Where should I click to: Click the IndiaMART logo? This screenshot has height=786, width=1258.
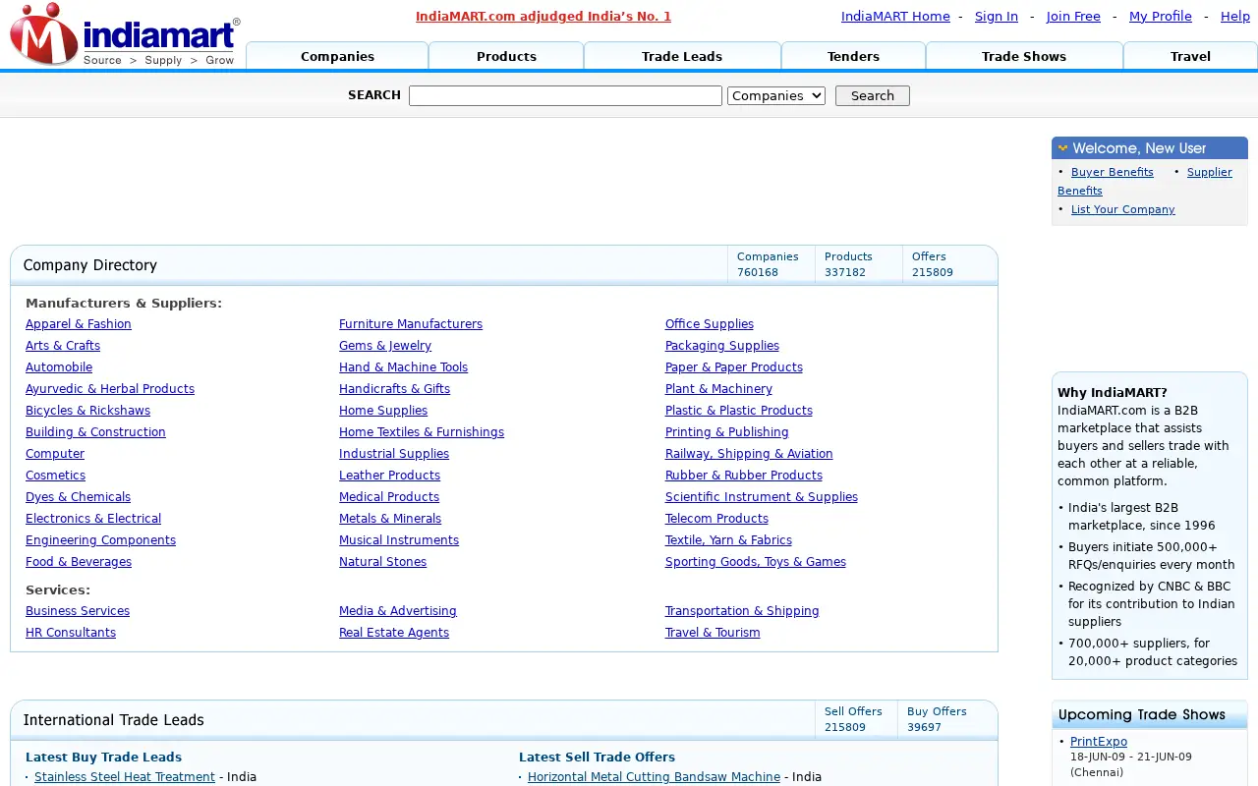pyautogui.click(x=124, y=34)
